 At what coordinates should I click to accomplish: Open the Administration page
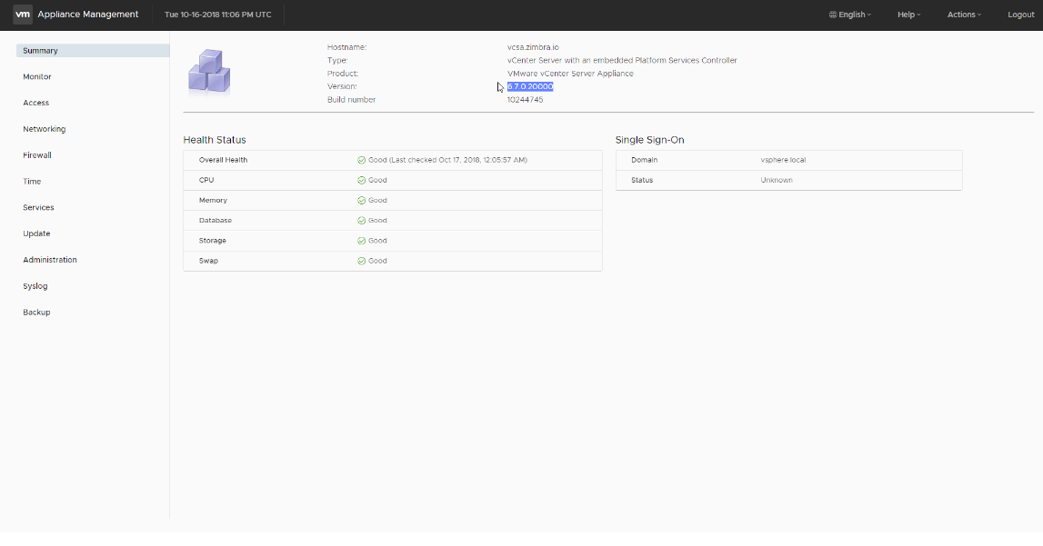point(50,260)
